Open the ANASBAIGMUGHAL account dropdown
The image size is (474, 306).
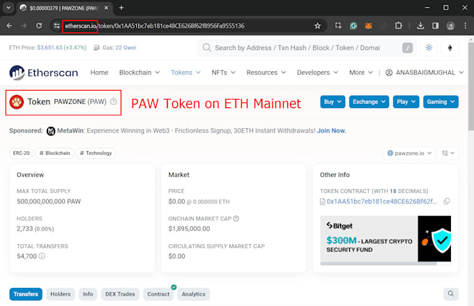tap(425, 72)
